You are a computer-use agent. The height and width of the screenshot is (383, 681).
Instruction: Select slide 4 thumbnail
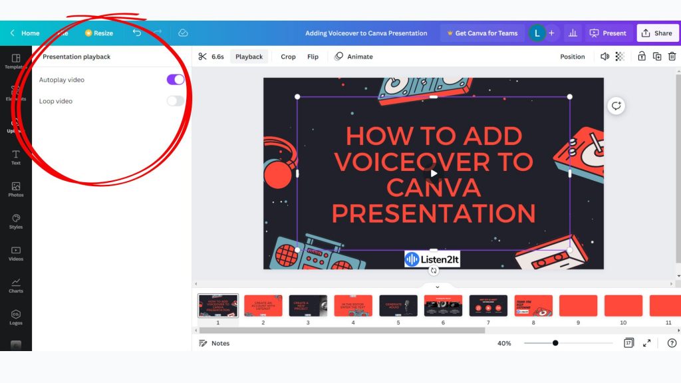point(353,306)
